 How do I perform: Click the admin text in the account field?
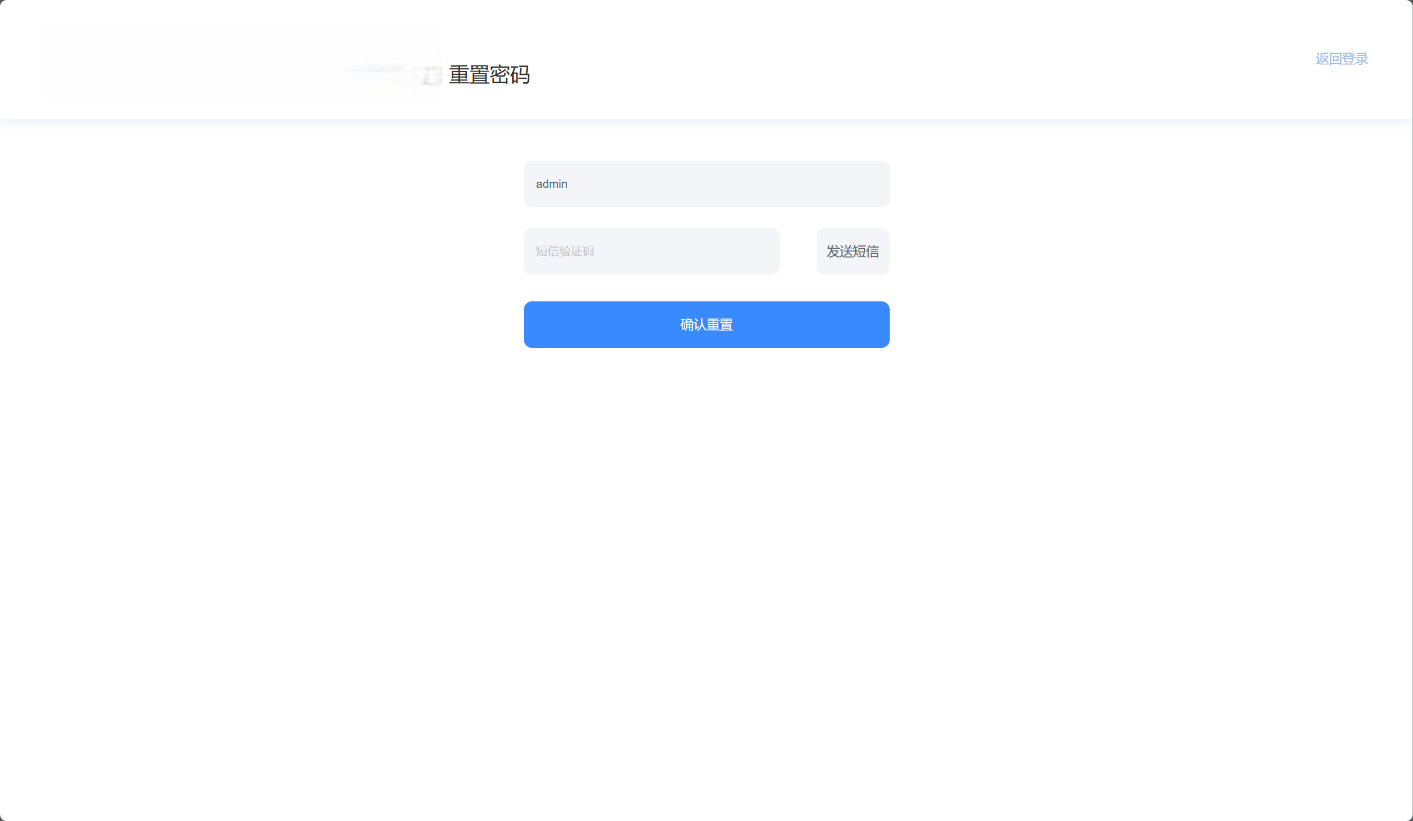(551, 184)
